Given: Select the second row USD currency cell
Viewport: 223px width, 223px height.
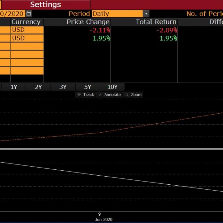Looking at the screenshot, I should click(27, 38).
